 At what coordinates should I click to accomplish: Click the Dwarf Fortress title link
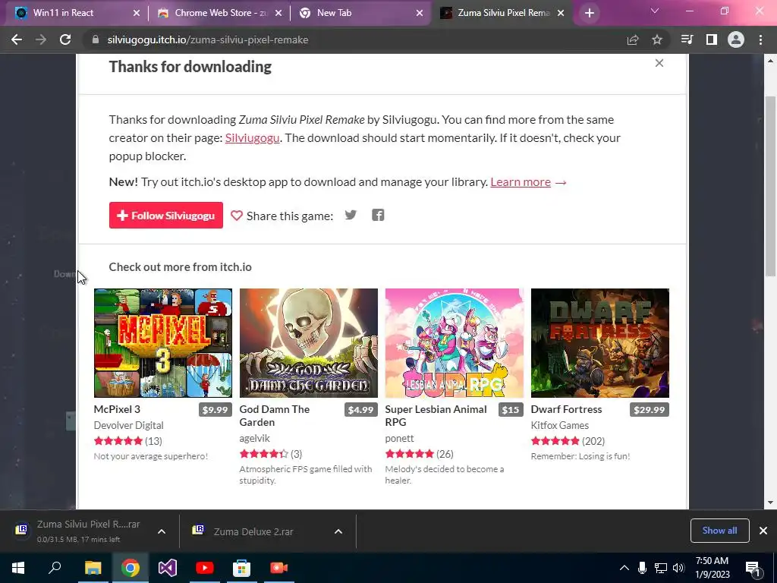566,409
